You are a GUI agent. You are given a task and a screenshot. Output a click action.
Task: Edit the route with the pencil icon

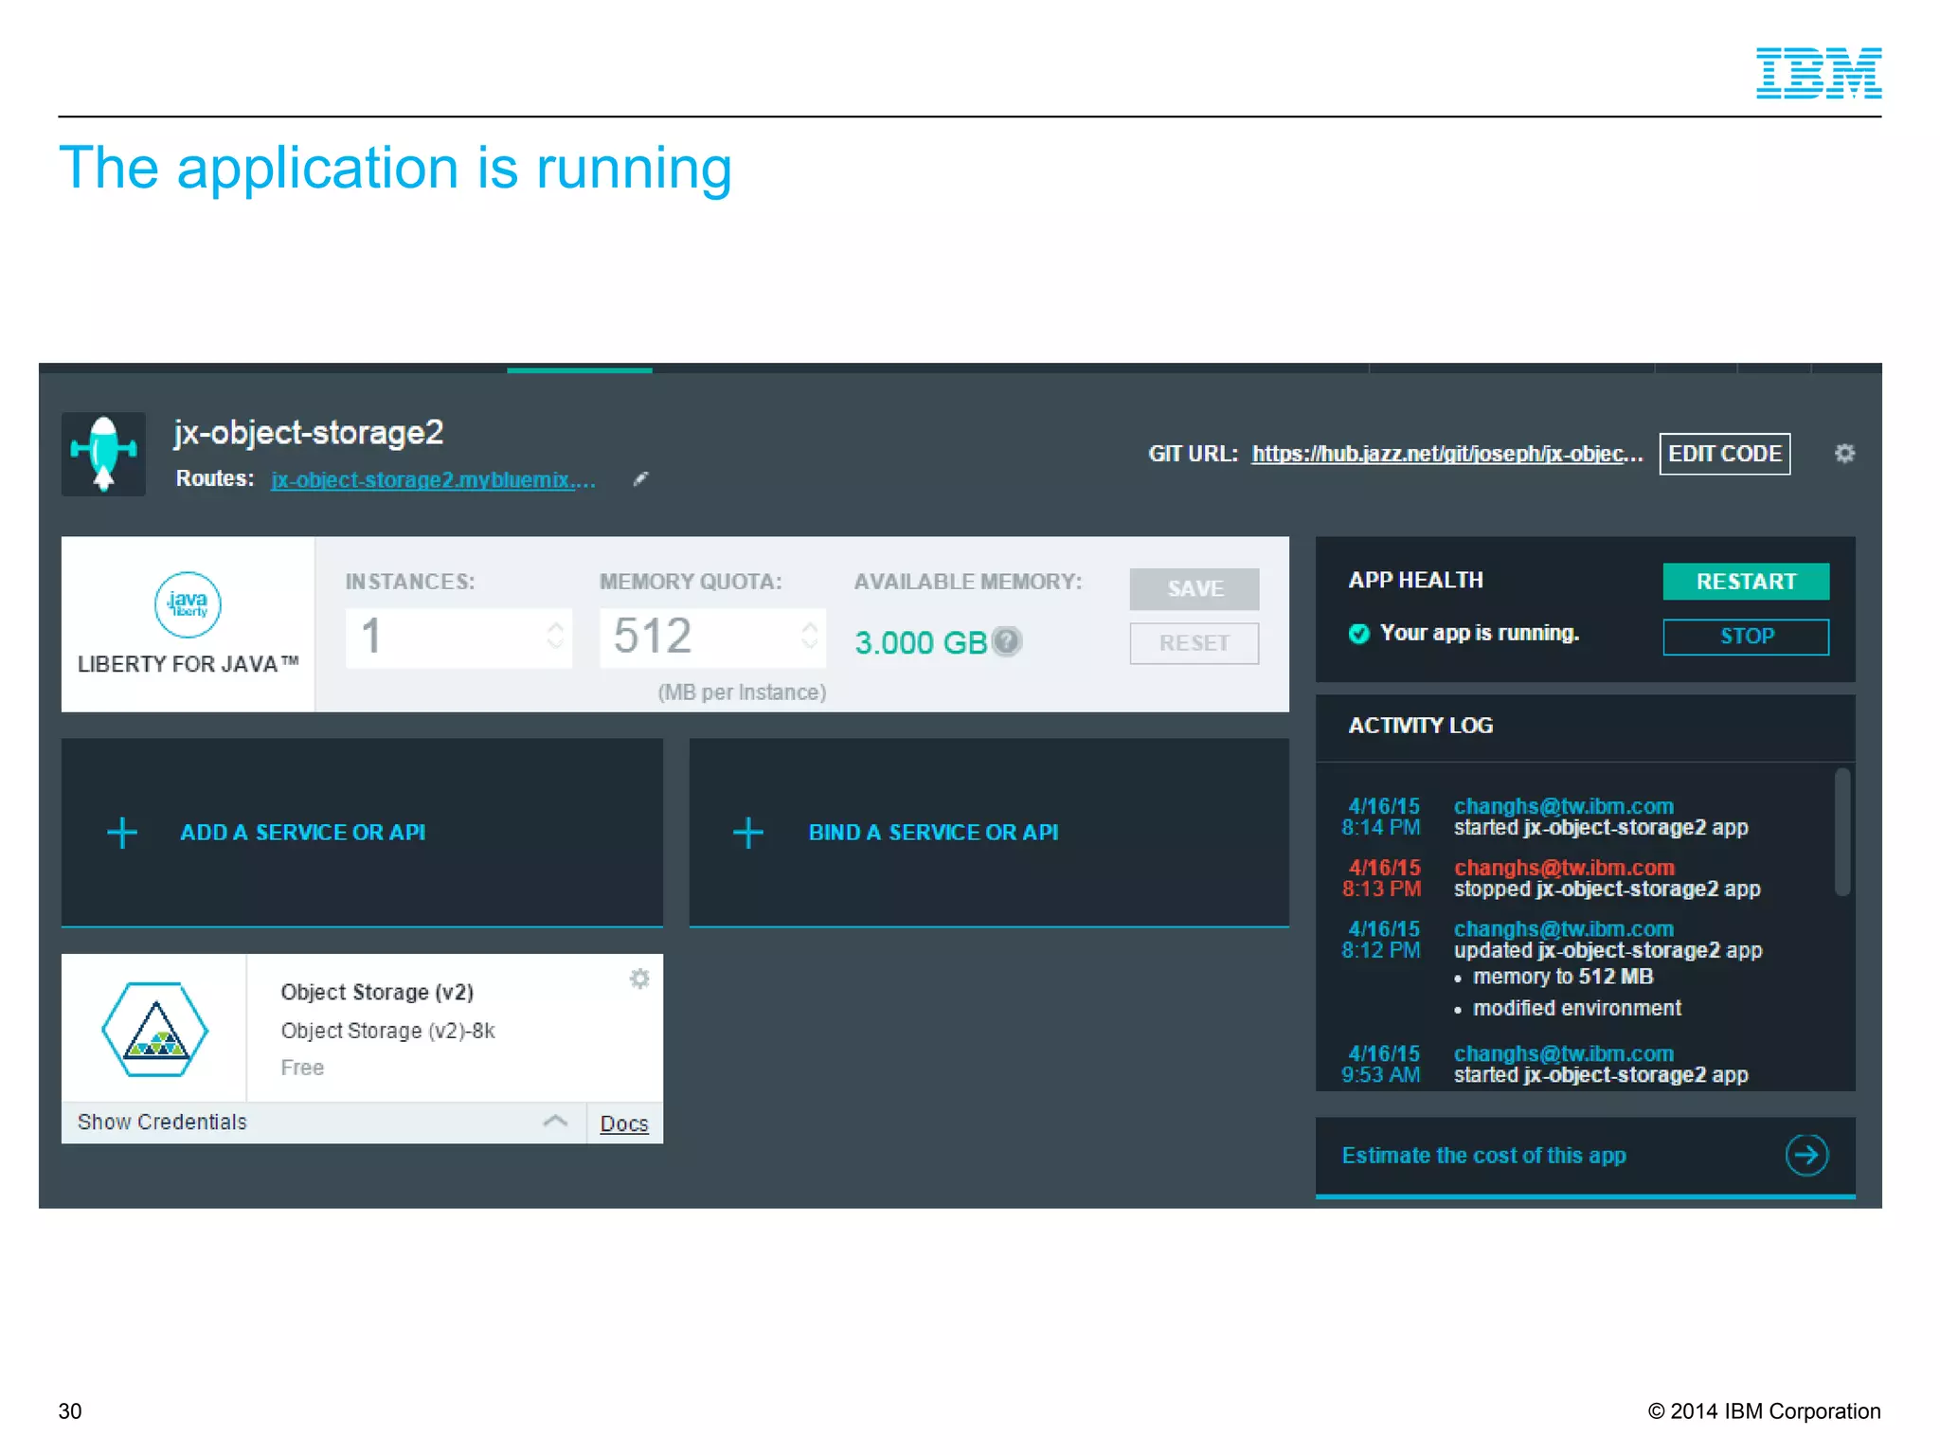(640, 479)
